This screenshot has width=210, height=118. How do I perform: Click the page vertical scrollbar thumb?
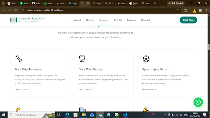point(209,47)
